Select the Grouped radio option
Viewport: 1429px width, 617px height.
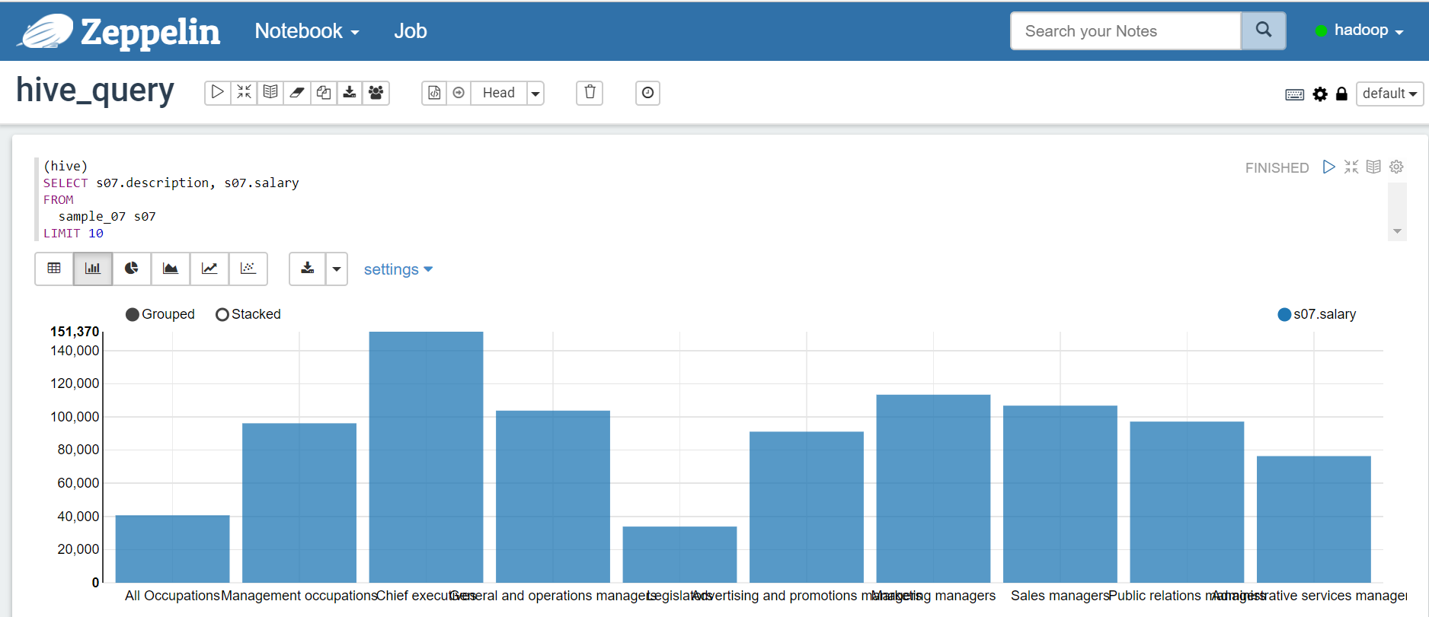click(x=133, y=315)
